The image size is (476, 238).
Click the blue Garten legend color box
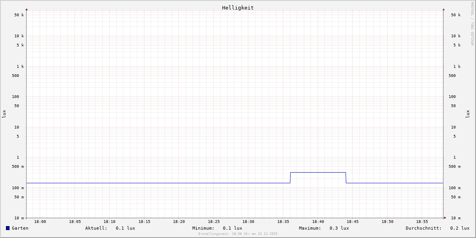(x=8, y=228)
